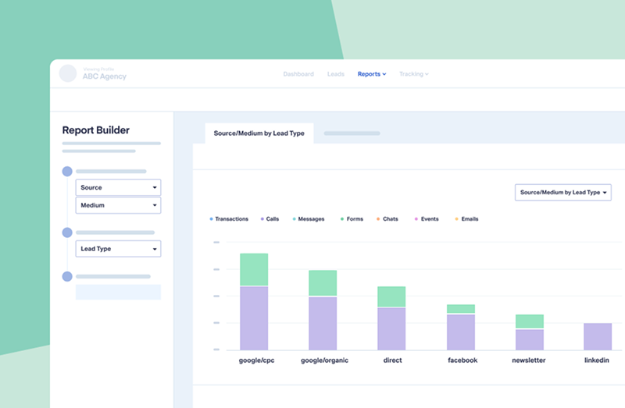The width and height of the screenshot is (625, 408).
Task: Open the Source/Medium by Lead Type chart dropdown
Action: 562,192
